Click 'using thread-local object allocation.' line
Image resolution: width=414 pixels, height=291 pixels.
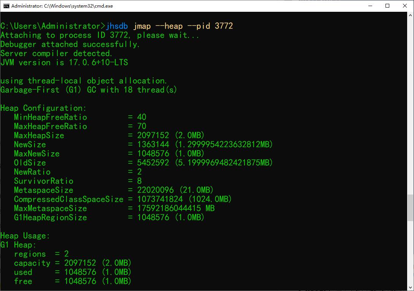click(x=84, y=81)
